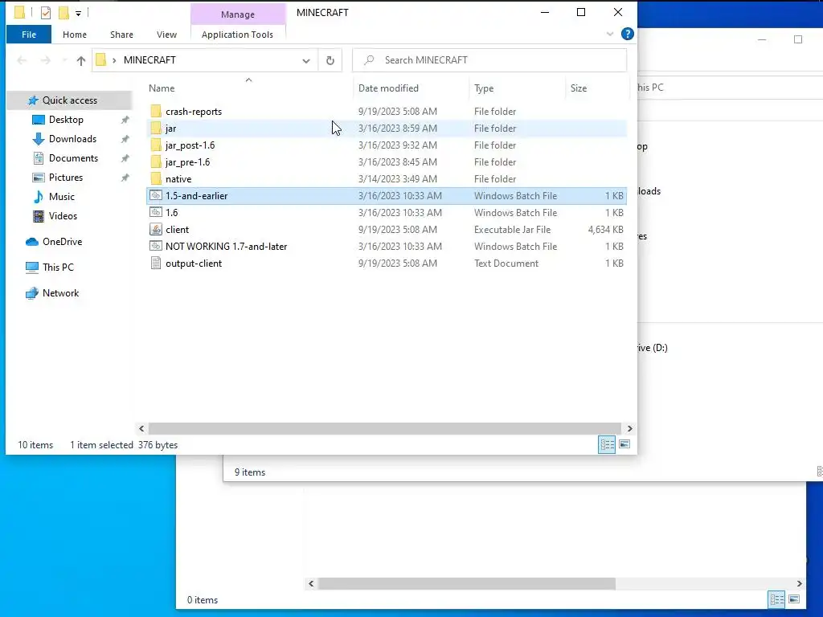Click the Text Document type cell

coord(506,263)
